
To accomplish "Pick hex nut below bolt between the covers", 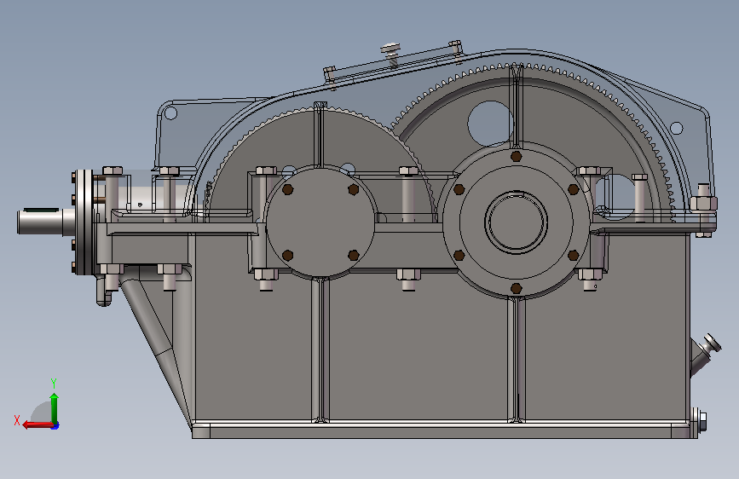I will [408, 274].
